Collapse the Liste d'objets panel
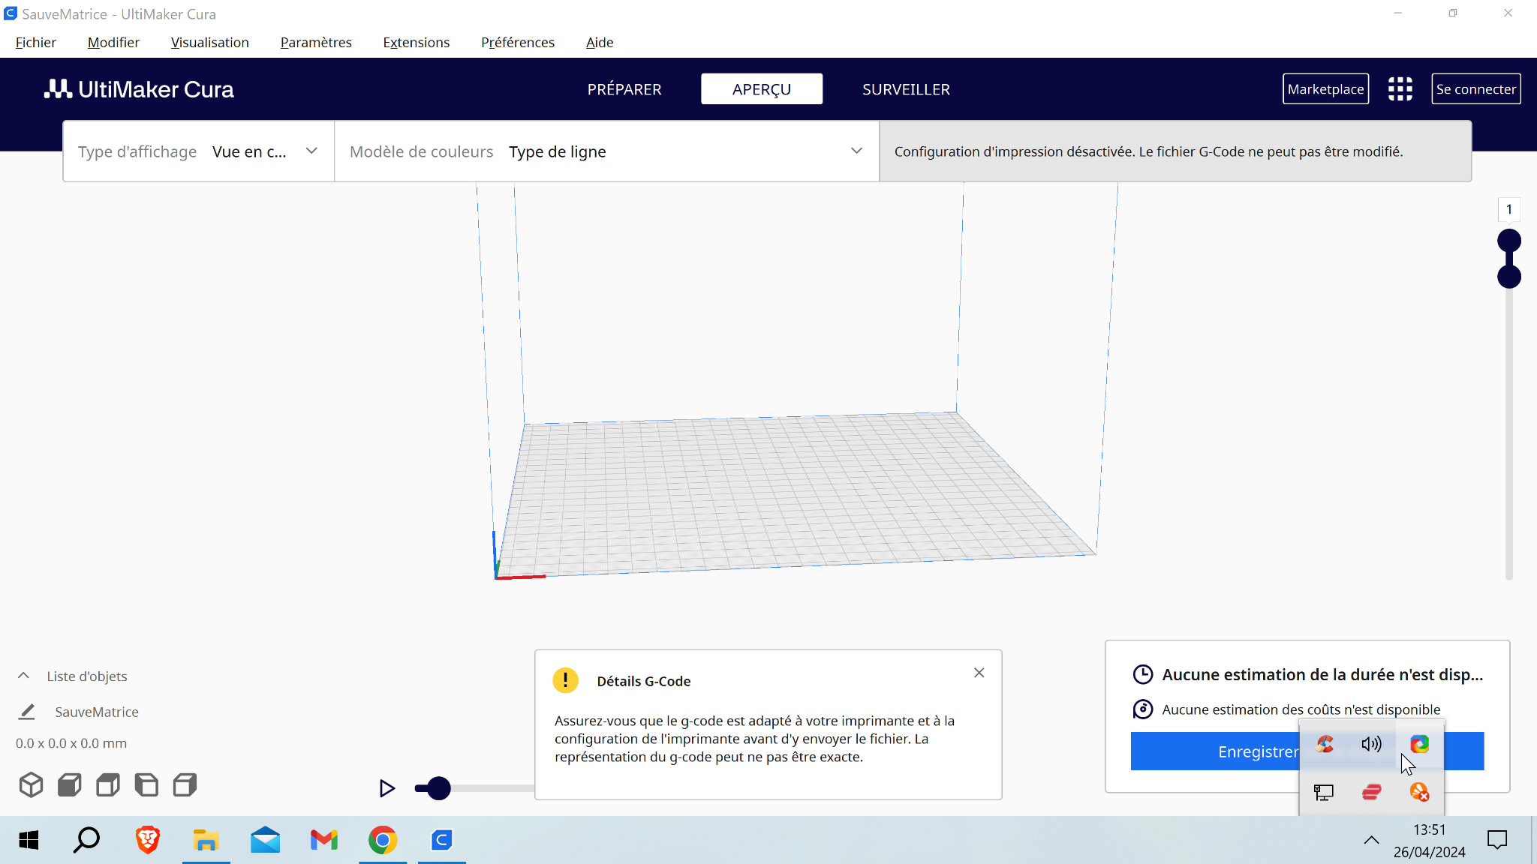The width and height of the screenshot is (1537, 864). pos(23,676)
